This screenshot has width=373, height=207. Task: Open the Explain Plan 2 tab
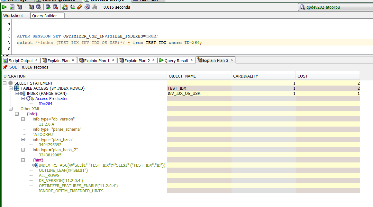pos(137,61)
